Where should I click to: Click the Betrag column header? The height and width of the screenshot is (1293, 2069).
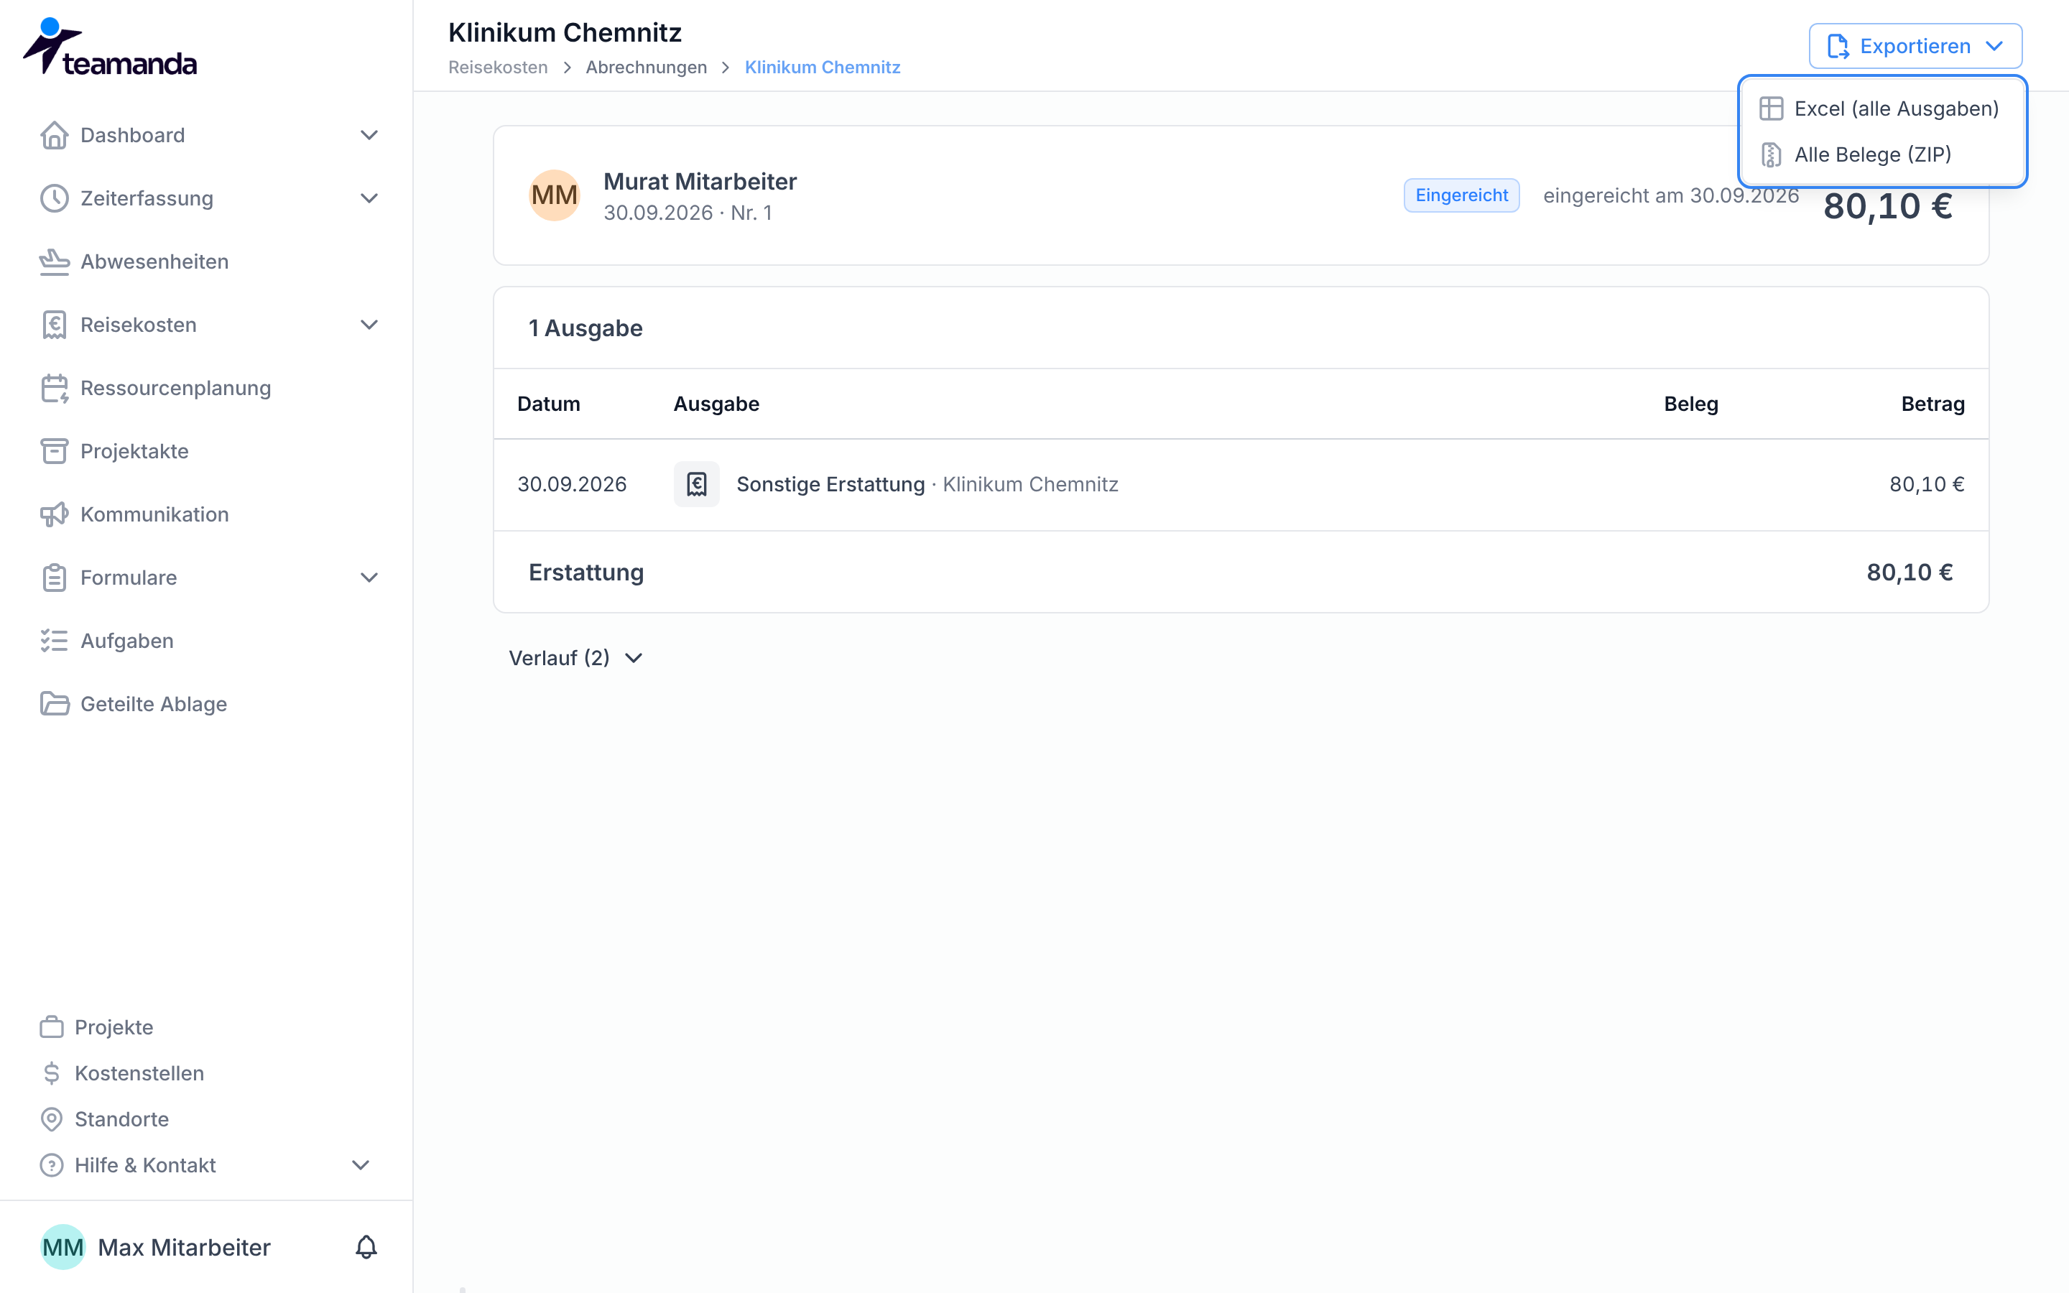click(1933, 404)
